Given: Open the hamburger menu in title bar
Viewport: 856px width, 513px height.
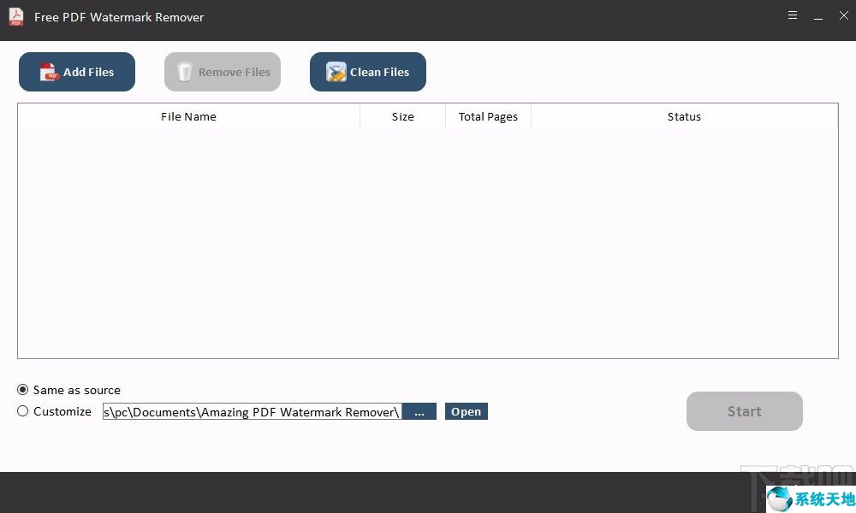Looking at the screenshot, I should (793, 15).
